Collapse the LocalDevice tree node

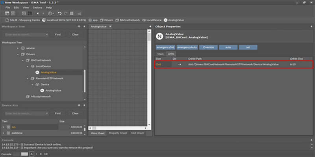coord(28,66)
